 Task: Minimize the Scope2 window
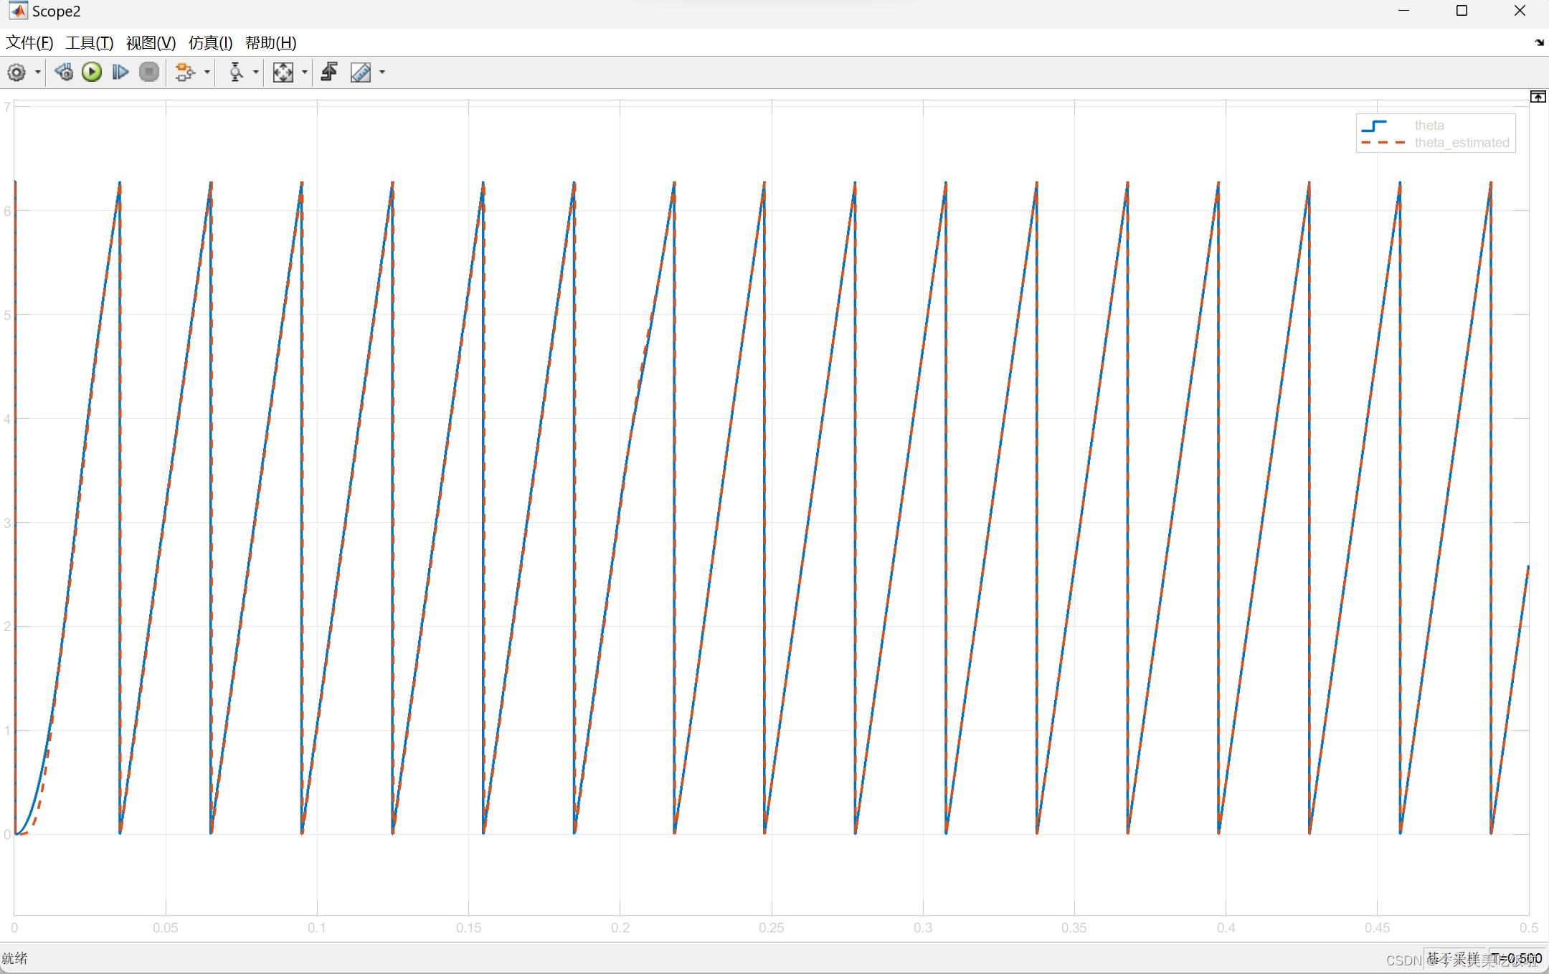pos(1403,11)
